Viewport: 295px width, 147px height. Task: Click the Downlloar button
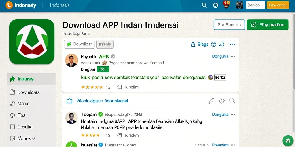tap(79, 44)
